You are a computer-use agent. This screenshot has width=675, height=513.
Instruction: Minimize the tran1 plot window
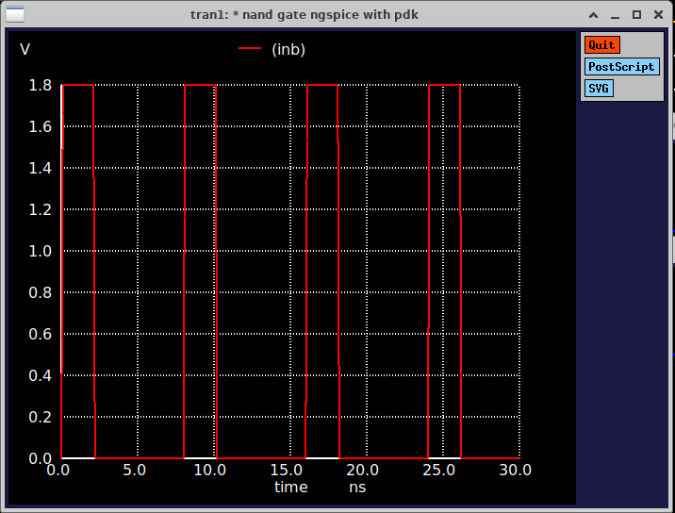615,15
